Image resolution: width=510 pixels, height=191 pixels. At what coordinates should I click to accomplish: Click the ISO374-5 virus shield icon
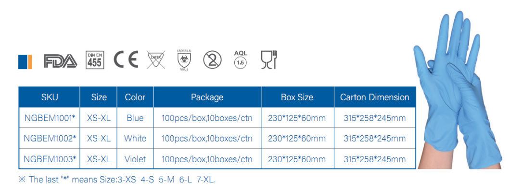[184, 60]
